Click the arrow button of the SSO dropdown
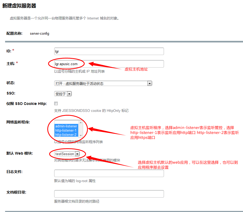The image size is (243, 212). [69, 94]
